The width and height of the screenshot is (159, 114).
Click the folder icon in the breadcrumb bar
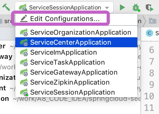(x=152, y=20)
